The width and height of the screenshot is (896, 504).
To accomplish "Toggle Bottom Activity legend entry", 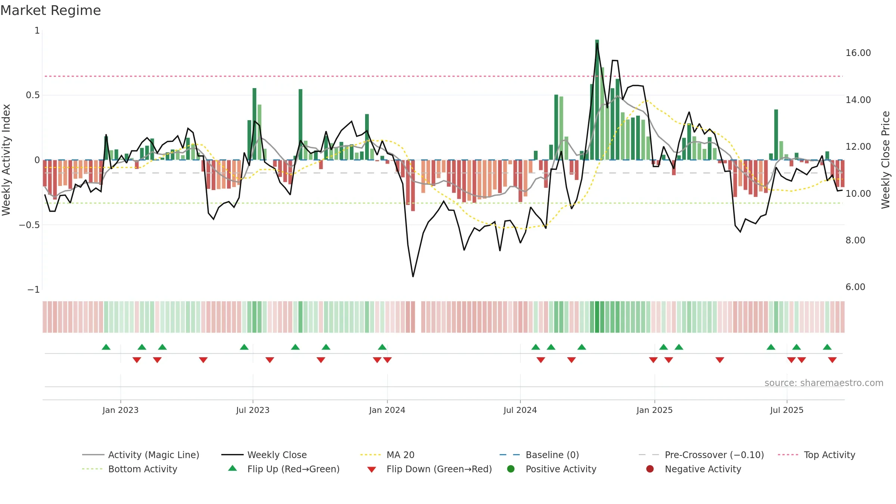I will tap(130, 469).
